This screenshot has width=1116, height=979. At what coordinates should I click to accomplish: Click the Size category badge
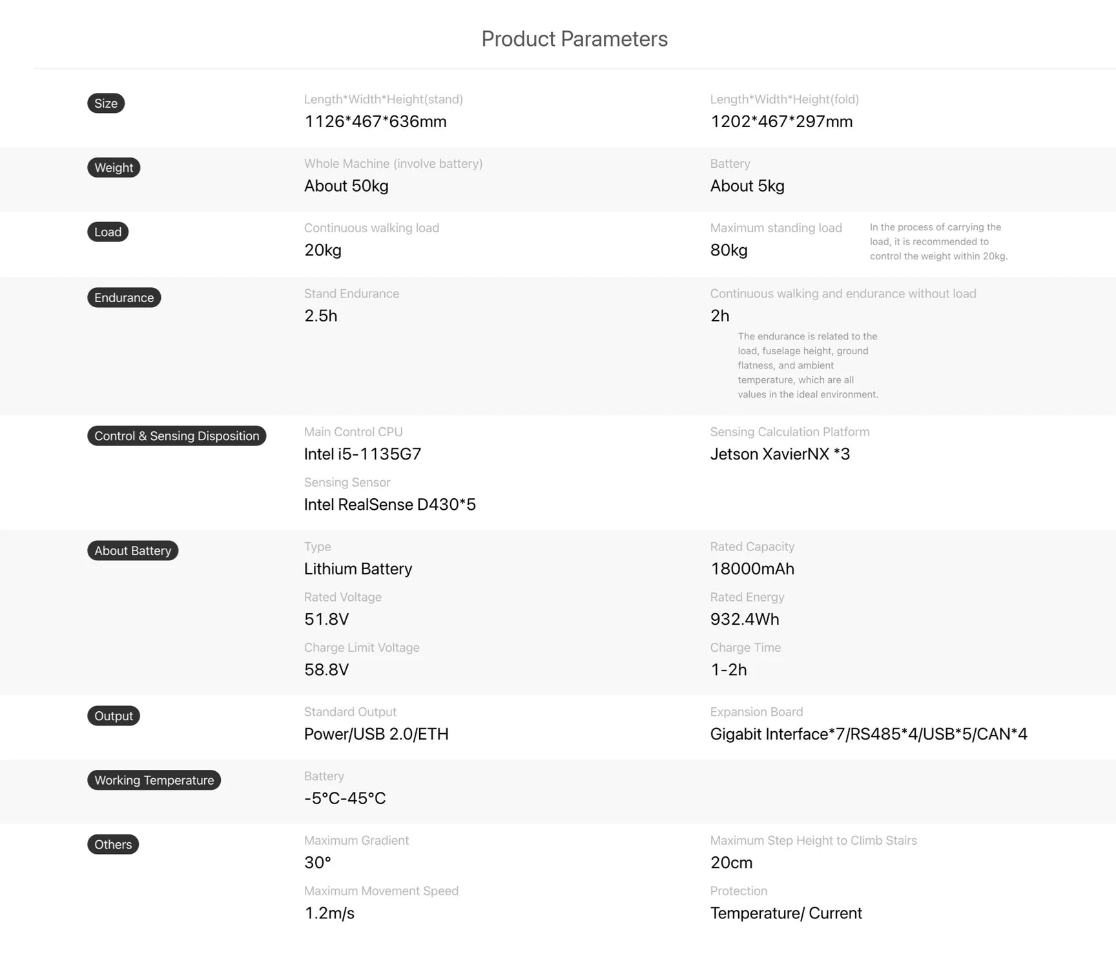106,103
